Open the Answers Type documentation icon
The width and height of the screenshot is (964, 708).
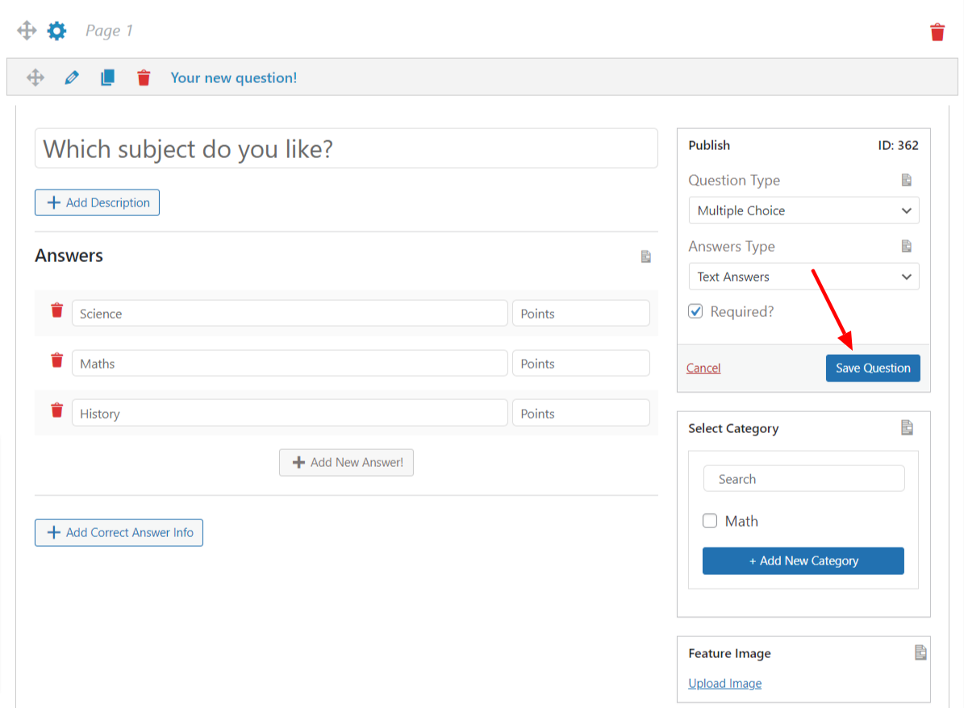click(x=906, y=247)
